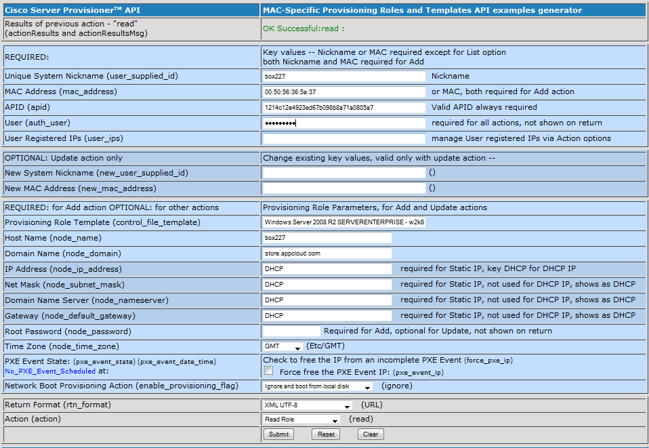Click the 'MAC-Specific Provisioning Roles and Templates' header
649x448 pixels.
(423, 10)
